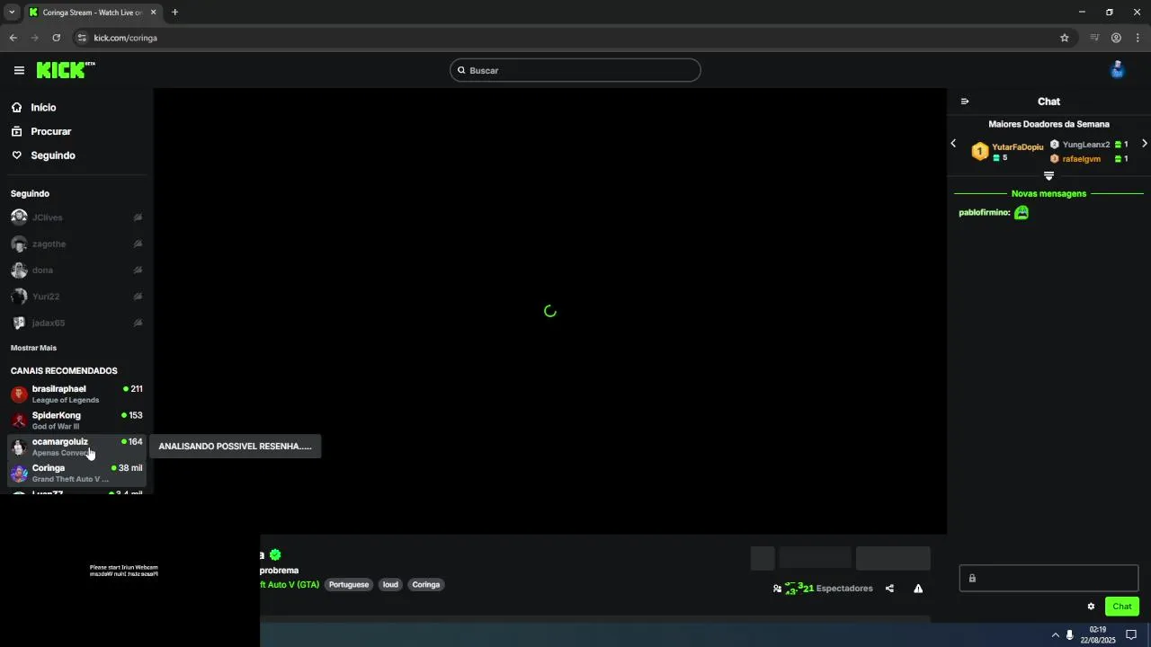Screen dimensions: 1151x647
Task: Show previous top donors
Action: (954, 144)
